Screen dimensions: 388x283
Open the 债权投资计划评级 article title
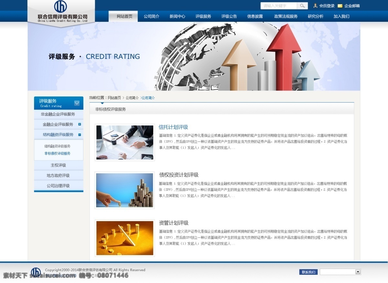click(x=178, y=175)
